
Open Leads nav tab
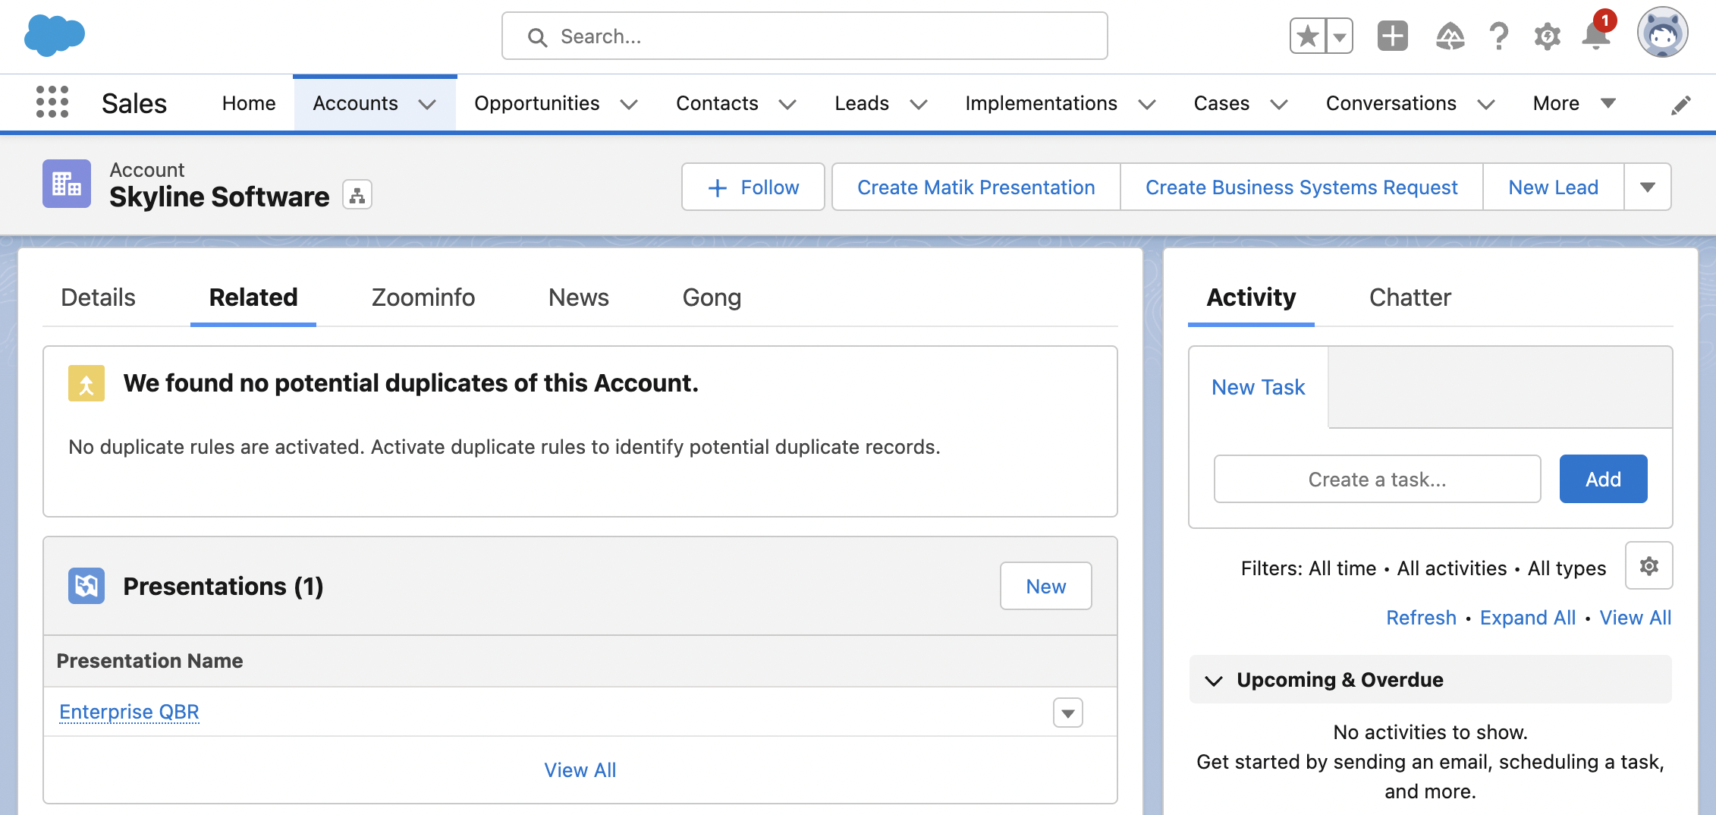coord(862,103)
